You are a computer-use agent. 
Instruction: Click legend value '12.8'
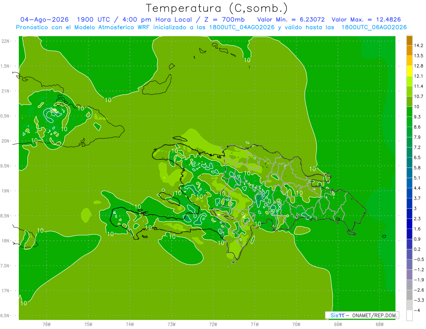point(419,66)
